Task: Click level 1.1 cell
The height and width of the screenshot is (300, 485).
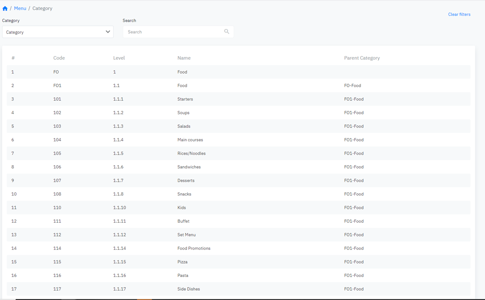Action: point(116,86)
